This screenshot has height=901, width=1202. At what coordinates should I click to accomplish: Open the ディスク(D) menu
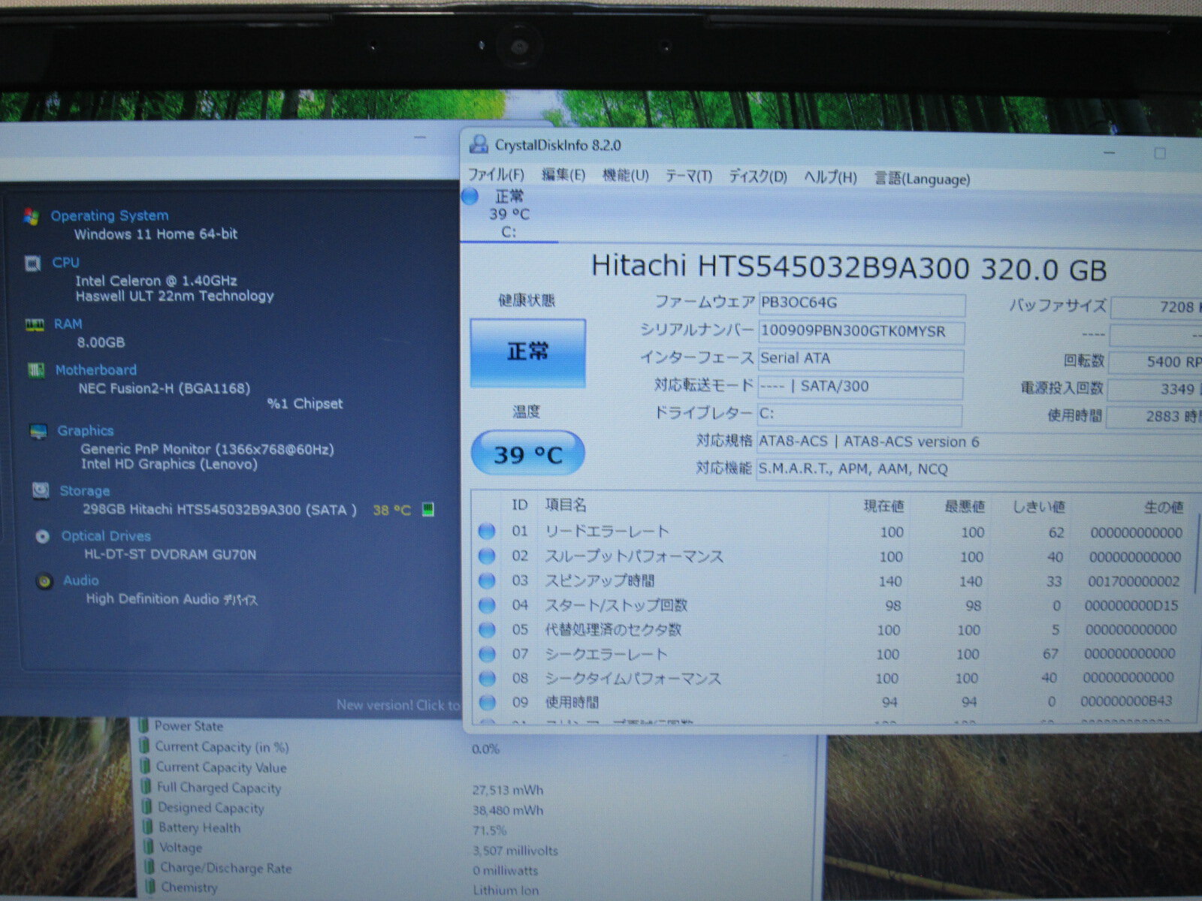tap(758, 177)
